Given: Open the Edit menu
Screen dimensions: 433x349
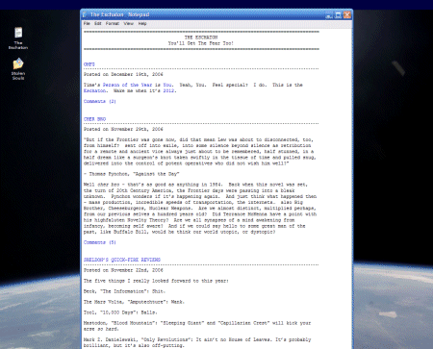Looking at the screenshot, I should 98,23.
